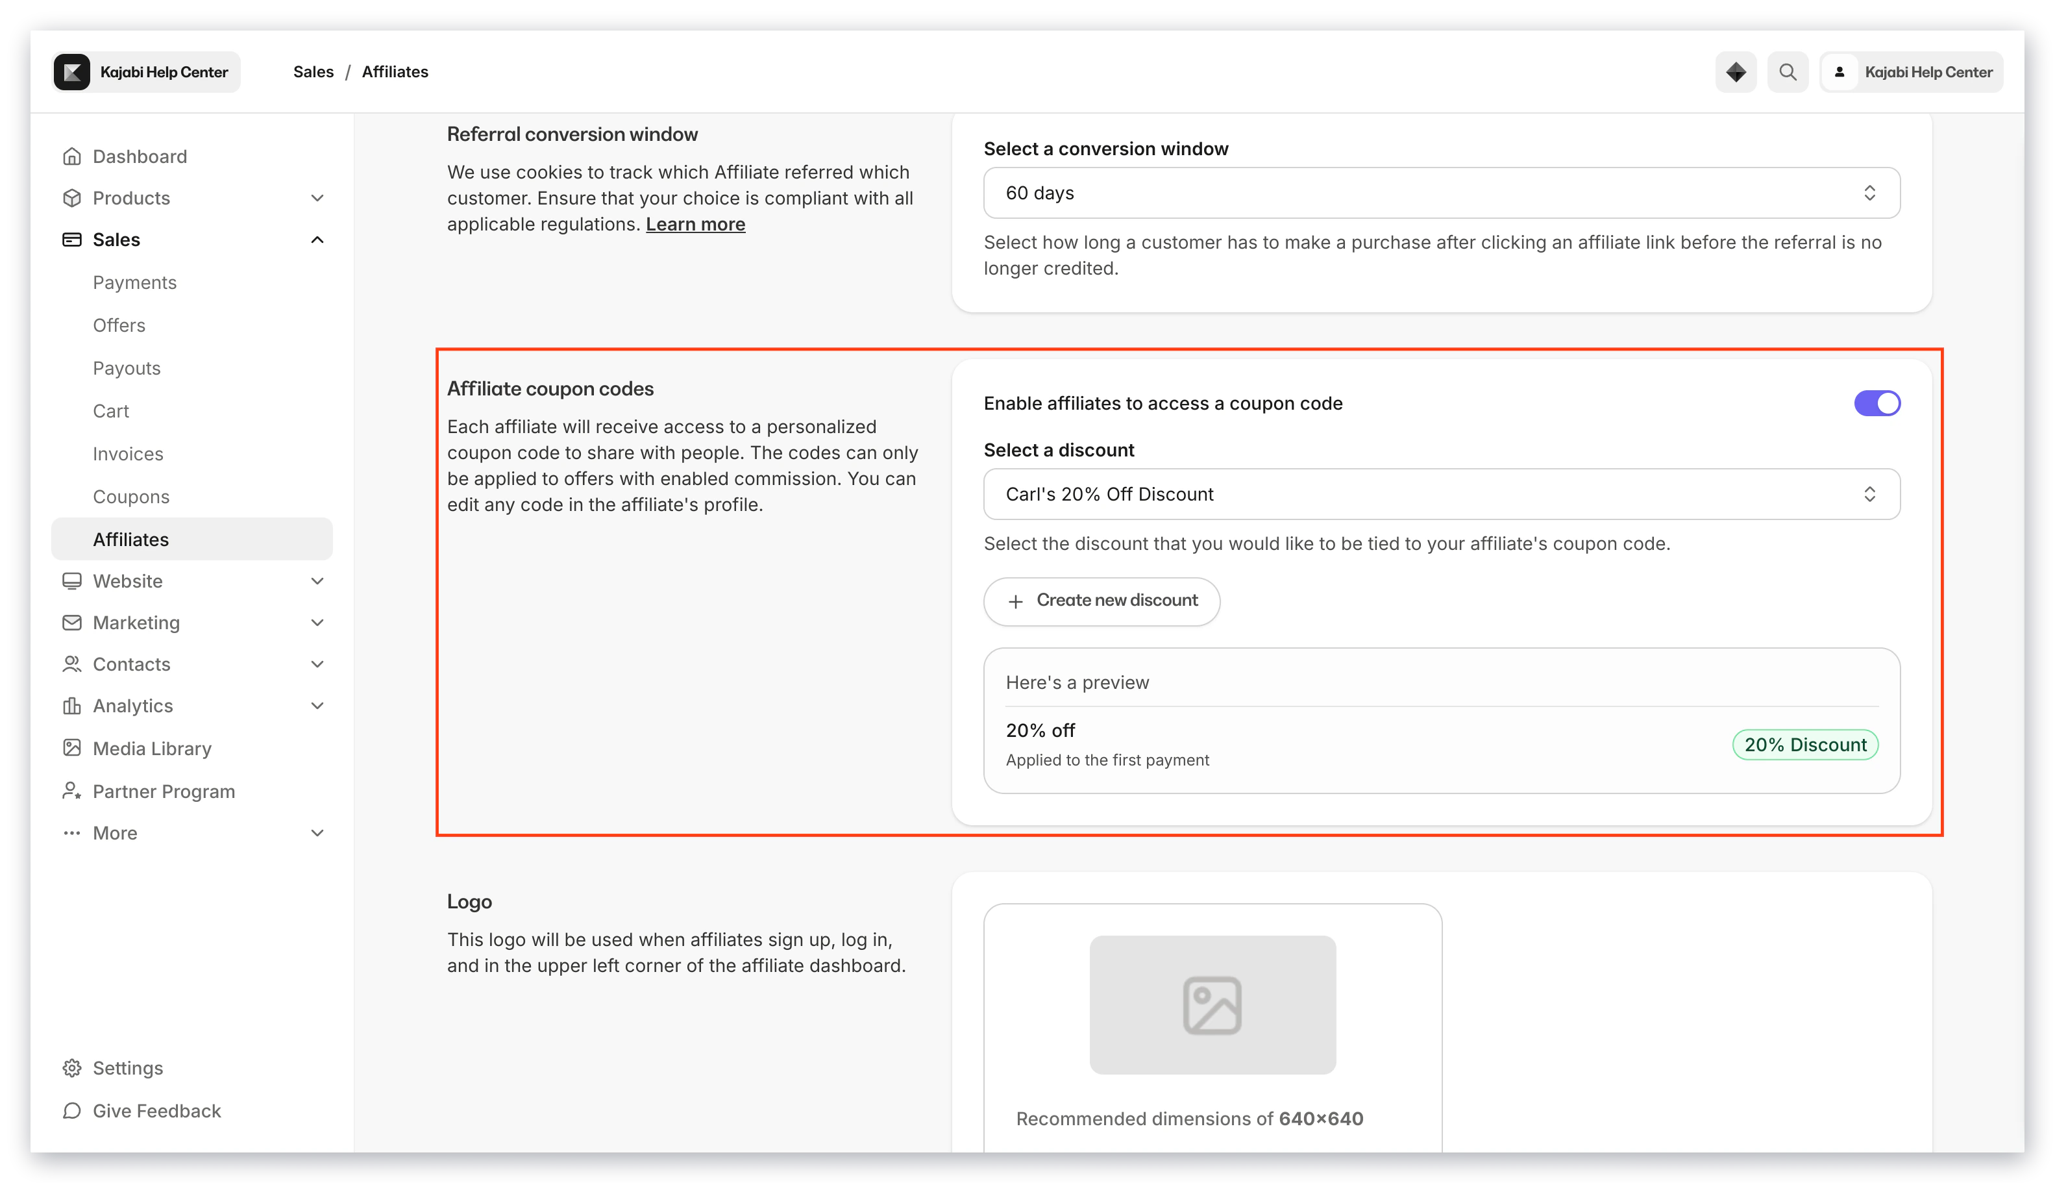Screen dimensions: 2055x1183
Task: Expand the Analytics menu chevron
Action: pos(317,705)
